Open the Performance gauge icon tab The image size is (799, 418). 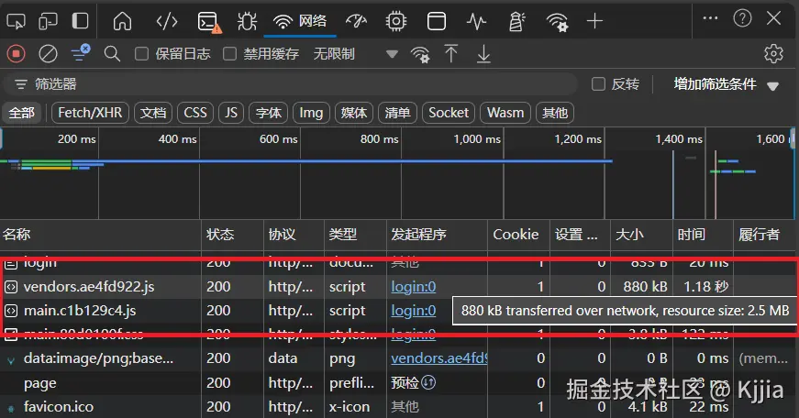coord(356,21)
